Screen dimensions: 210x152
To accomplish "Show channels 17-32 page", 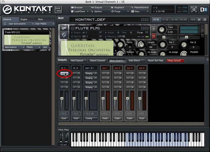I will pos(165,20).
